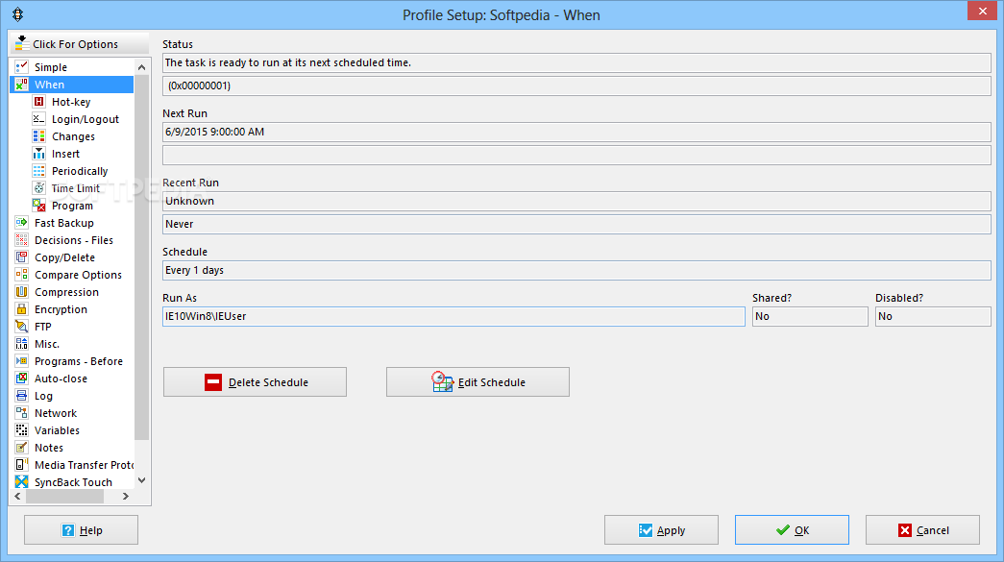The width and height of the screenshot is (1004, 562).
Task: Go to the Copy/Delete settings page
Action: [x=66, y=257]
